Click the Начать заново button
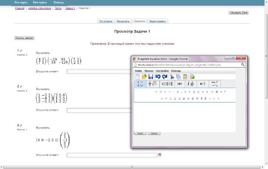Screen dimensions: 268x169 coord(24,38)
